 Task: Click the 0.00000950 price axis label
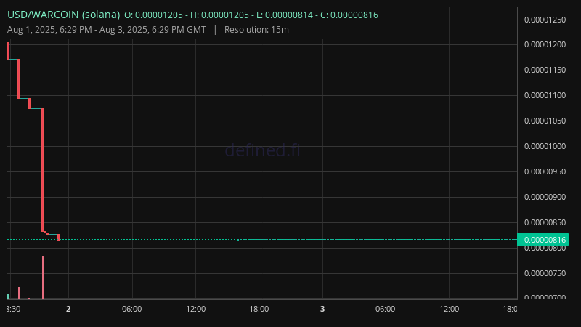(545, 171)
